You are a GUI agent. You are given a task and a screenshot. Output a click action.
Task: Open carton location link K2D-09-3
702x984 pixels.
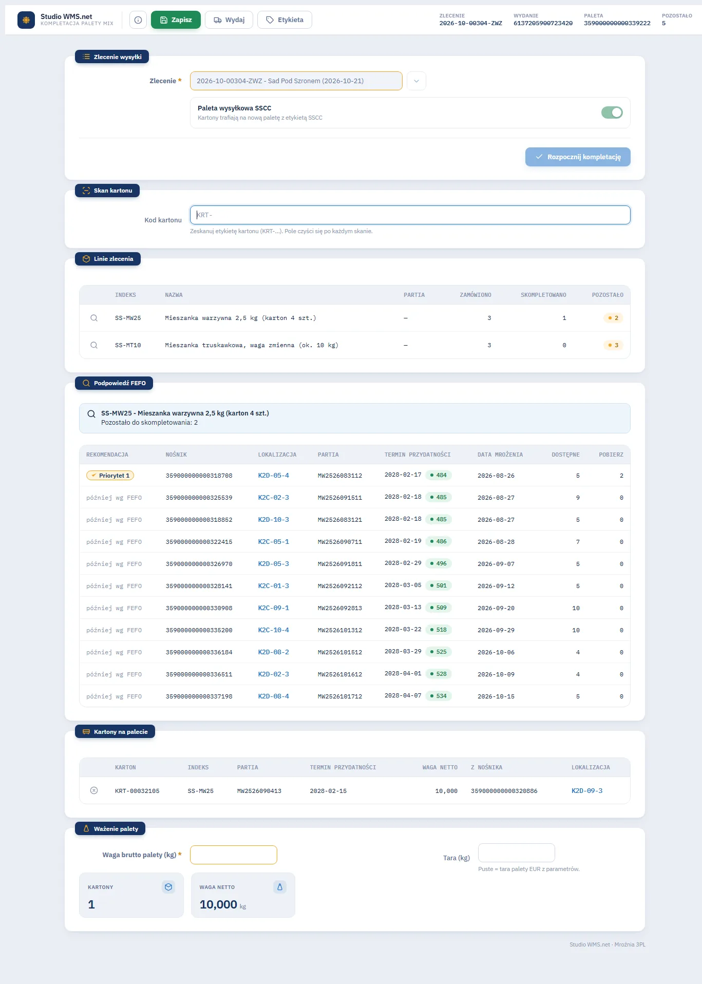coord(587,791)
